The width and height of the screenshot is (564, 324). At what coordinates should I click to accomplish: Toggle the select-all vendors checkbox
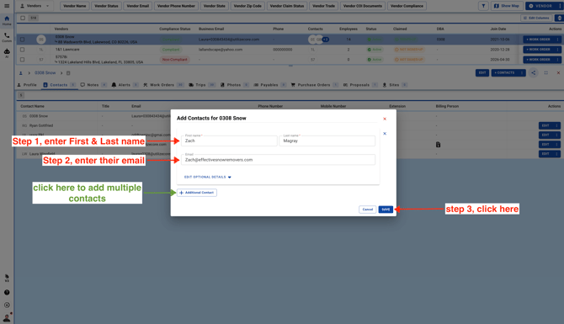pos(23,18)
